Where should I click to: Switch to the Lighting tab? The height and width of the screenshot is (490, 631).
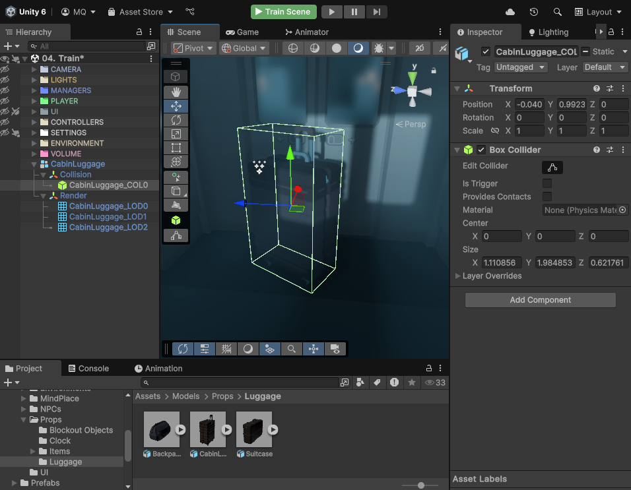point(549,32)
